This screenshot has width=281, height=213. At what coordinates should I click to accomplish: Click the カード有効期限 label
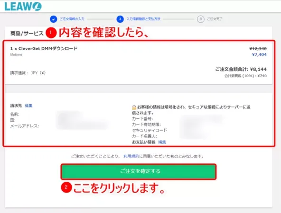tap(146, 124)
